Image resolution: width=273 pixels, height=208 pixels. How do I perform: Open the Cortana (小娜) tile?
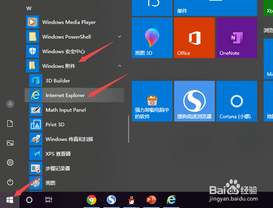click(237, 101)
